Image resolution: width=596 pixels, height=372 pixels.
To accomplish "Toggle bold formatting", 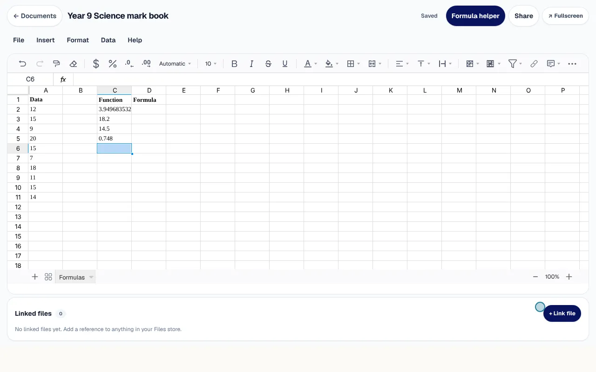I will tap(235, 64).
